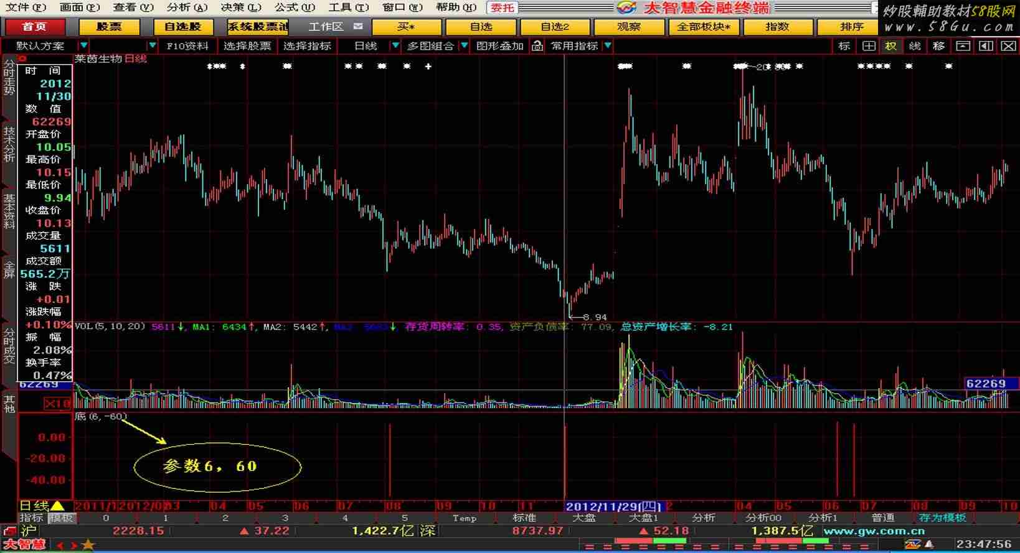Expand the 默认方案 dropdown arrow
1020x553 pixels.
83,46
